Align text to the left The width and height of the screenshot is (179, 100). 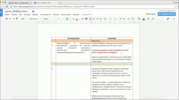pyautogui.click(x=91, y=19)
